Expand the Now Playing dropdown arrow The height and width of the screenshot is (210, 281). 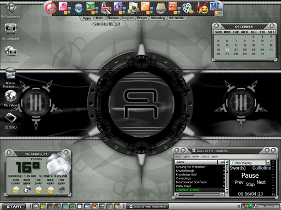(268, 162)
